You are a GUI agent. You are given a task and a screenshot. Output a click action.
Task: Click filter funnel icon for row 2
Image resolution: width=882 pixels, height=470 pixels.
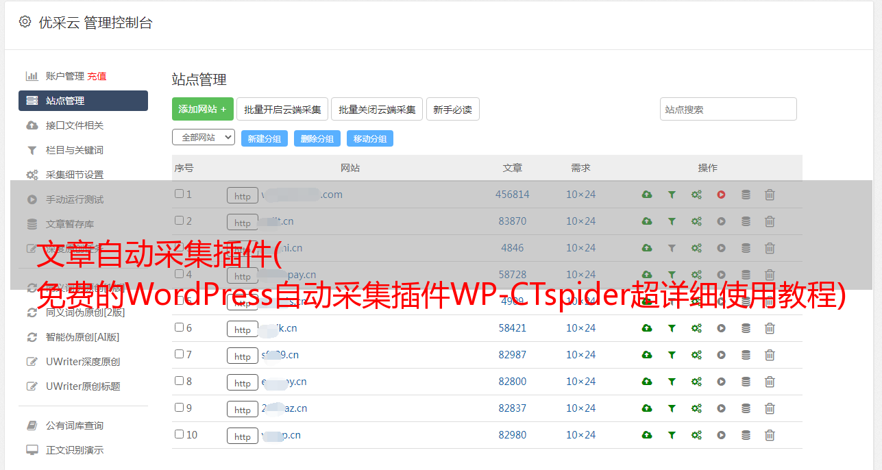coord(672,221)
